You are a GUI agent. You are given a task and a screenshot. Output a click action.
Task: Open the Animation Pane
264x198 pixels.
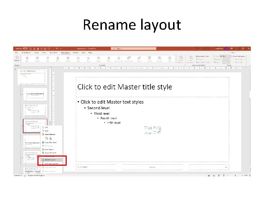click(x=202, y=56)
